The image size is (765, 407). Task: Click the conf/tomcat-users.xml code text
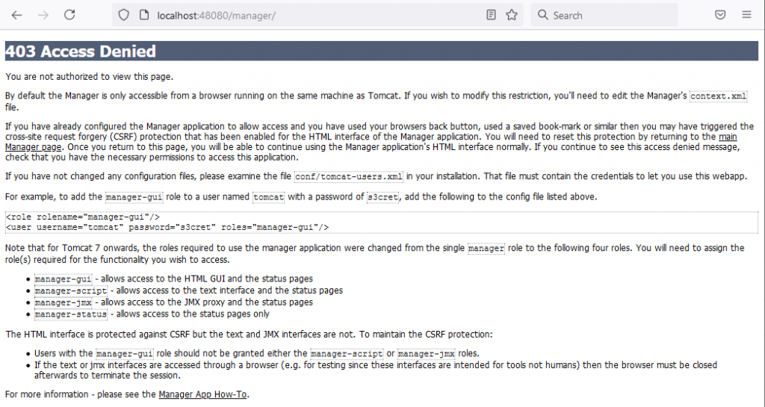click(x=349, y=176)
